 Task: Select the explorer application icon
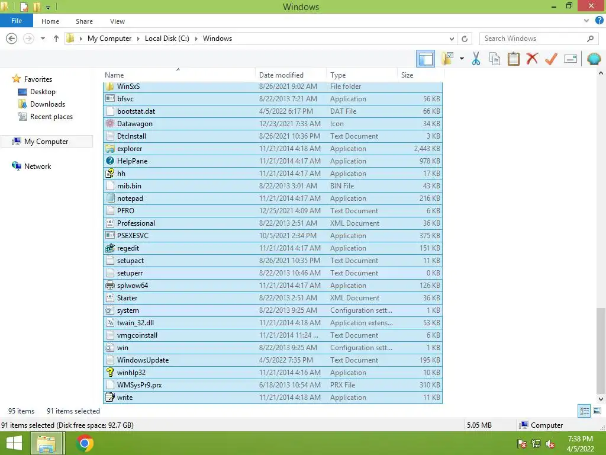109,149
